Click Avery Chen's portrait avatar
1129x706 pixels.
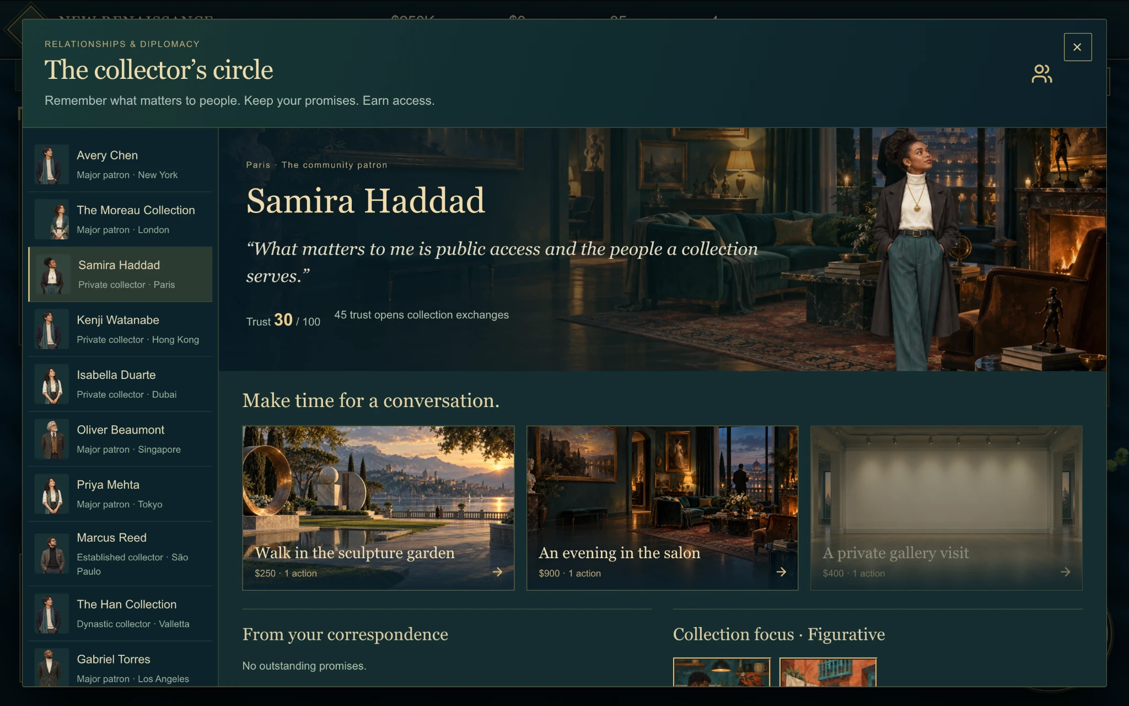(52, 164)
